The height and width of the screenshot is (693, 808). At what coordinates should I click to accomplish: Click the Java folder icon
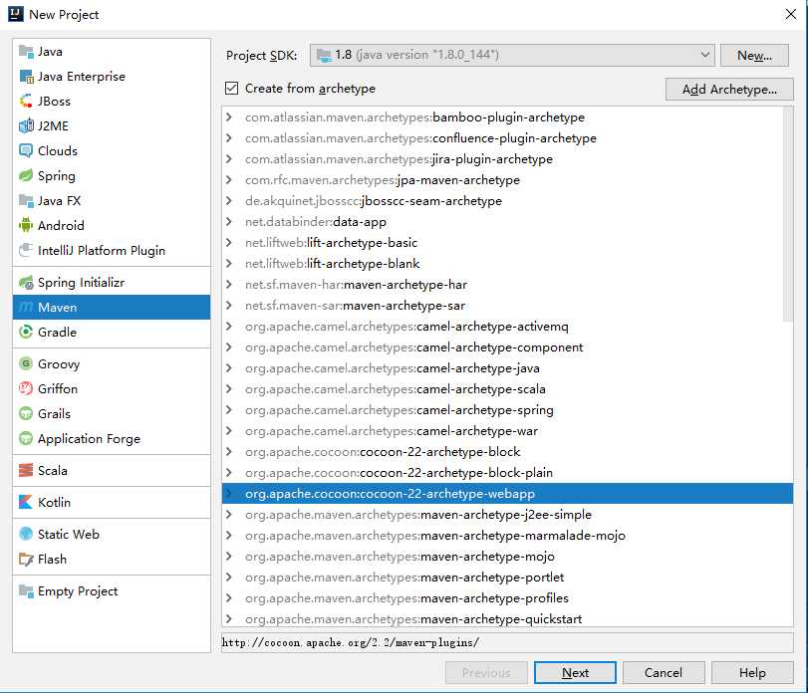[26, 52]
